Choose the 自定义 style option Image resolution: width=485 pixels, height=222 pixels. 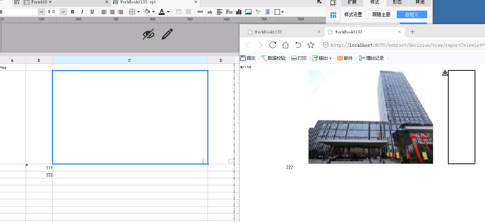412,14
